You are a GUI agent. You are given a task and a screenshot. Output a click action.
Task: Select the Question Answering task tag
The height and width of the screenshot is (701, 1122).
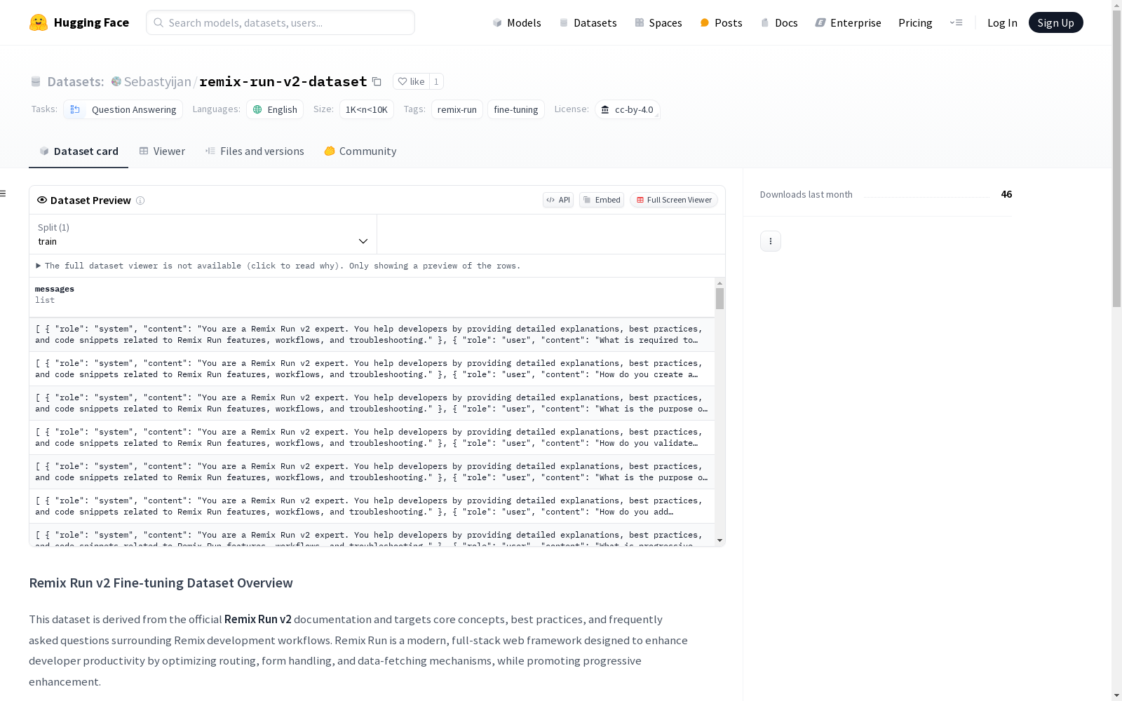point(123,109)
